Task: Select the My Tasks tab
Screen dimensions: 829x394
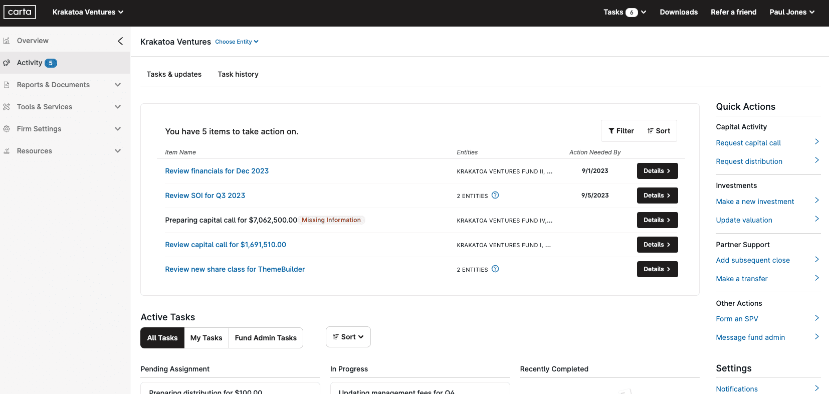Action: (x=206, y=338)
